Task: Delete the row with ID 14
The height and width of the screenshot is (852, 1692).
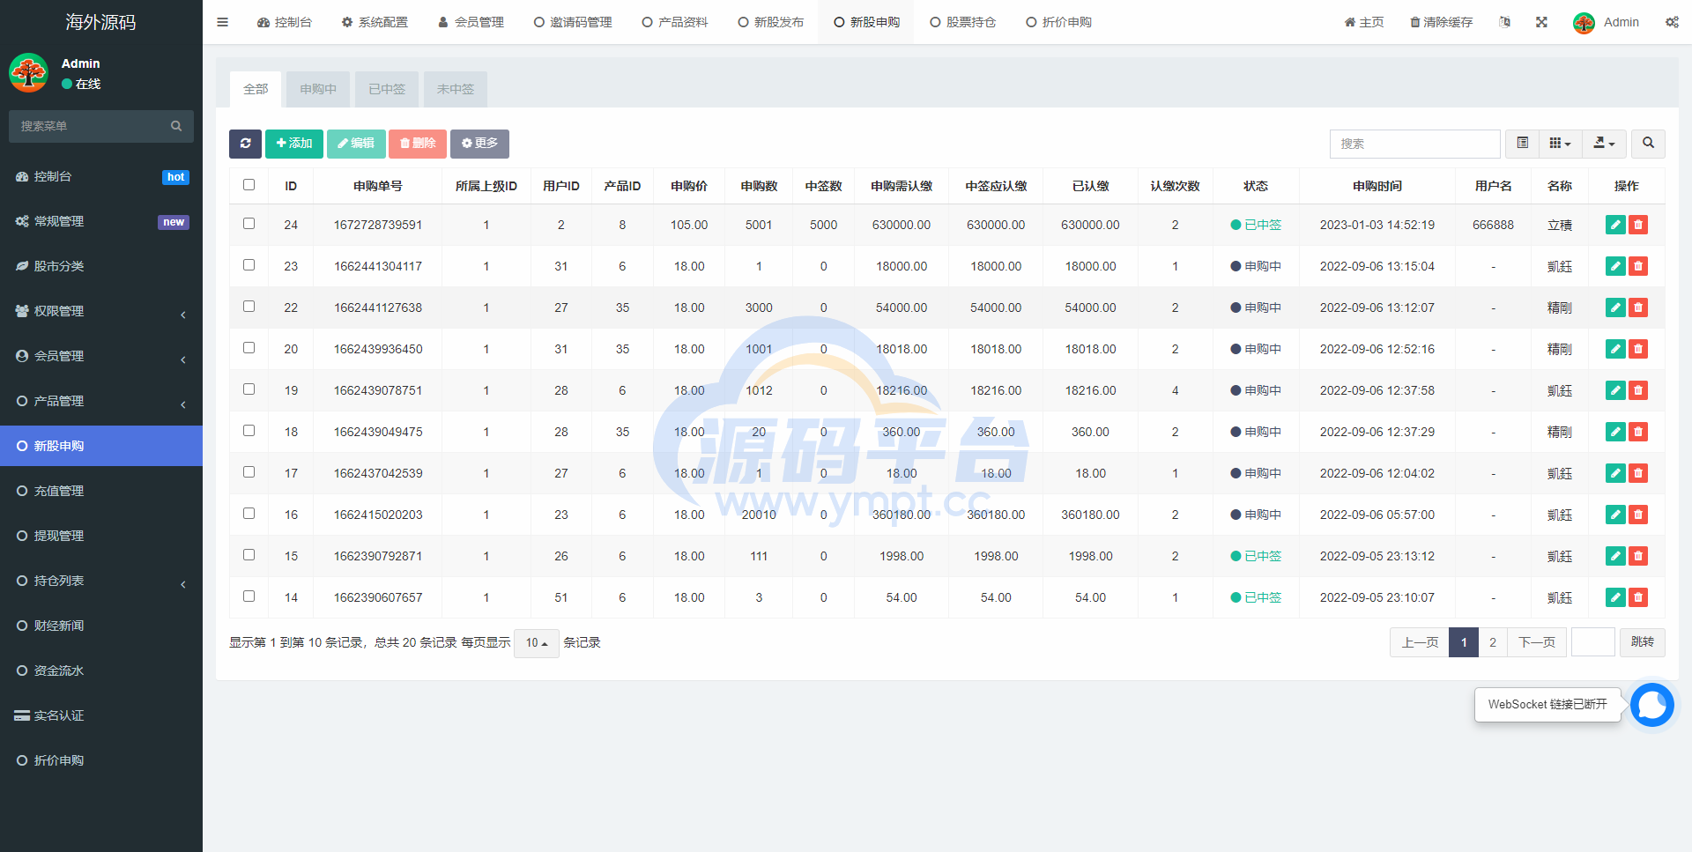Action: (x=1638, y=597)
